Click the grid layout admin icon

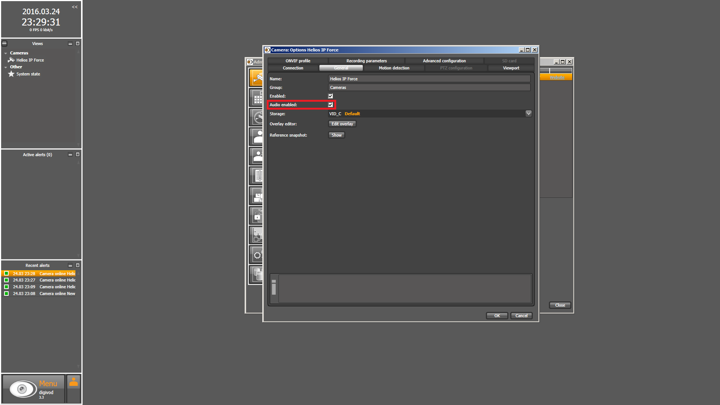coord(257,98)
